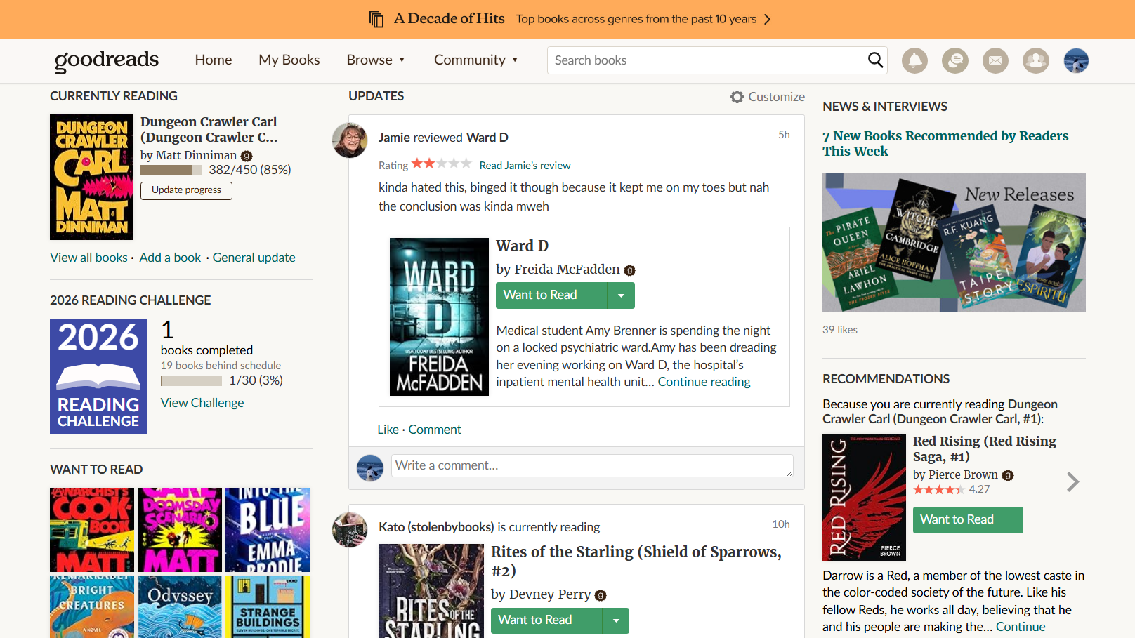Open the Community dropdown menu
The image size is (1135, 638).
tap(476, 60)
